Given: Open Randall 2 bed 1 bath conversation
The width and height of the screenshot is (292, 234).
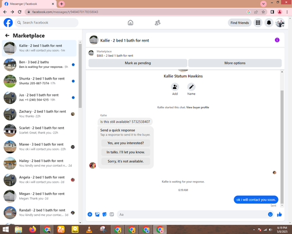Looking at the screenshot, I should (39, 212).
